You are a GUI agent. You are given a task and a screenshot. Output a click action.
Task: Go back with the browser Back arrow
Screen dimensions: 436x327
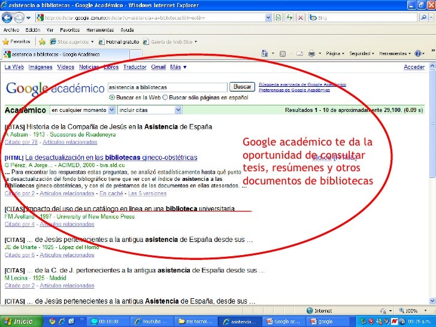(x=7, y=18)
